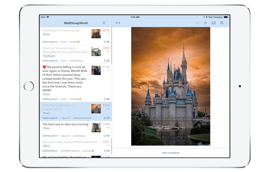Viewport: 270px width, 172px height.
Task: Tap the back chevron in the WaltDisneyWorld header
Action: tap(45, 23)
